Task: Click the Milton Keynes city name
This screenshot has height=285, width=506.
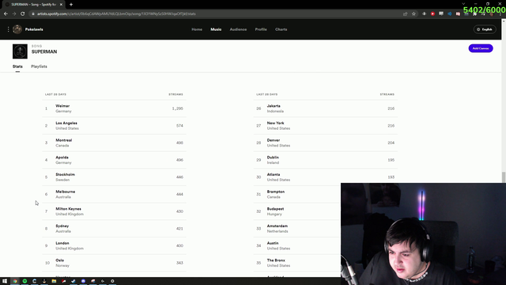Action: pos(69,209)
